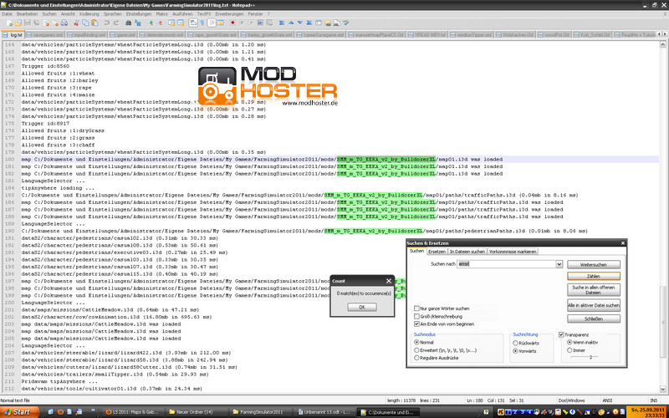This screenshot has width=669, height=418.
Task: Click the Paste clipboard toolbar icon
Action: point(94,23)
